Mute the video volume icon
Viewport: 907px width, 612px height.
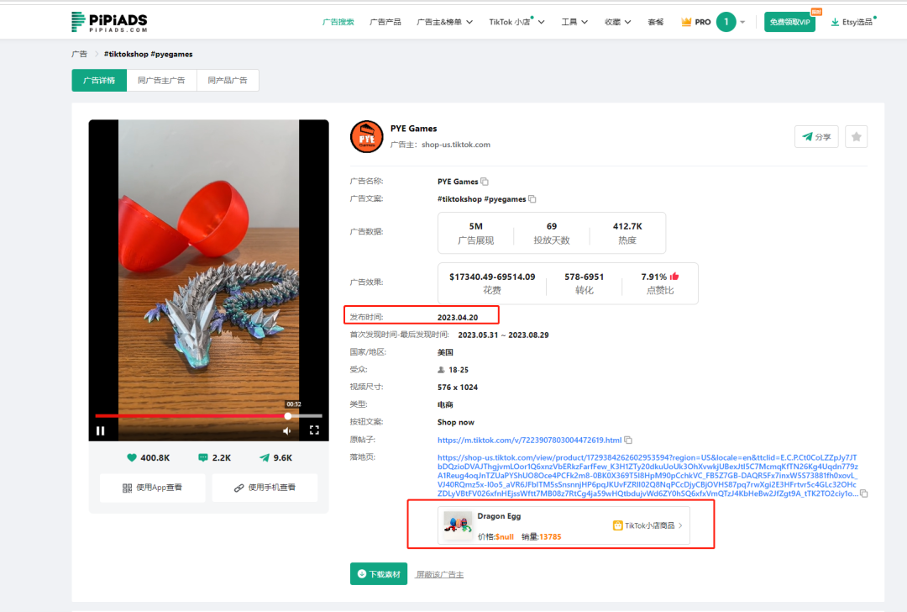287,430
